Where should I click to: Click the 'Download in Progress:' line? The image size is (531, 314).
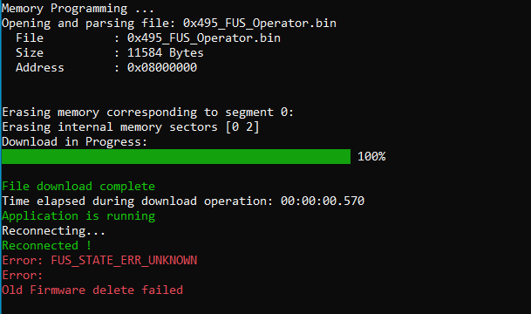coord(74,142)
